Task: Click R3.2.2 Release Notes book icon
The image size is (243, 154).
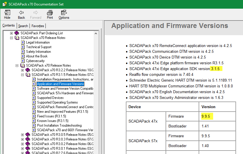Action: coord(28,70)
